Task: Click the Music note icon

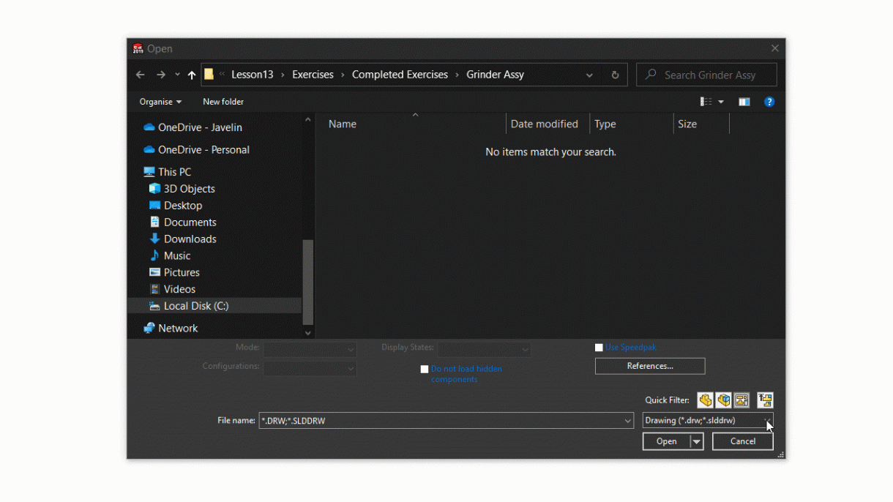Action: (154, 255)
